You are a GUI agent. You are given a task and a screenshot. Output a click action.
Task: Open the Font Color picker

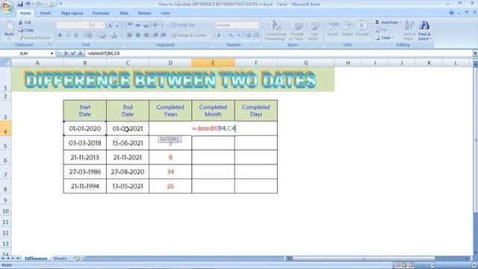[x=114, y=35]
